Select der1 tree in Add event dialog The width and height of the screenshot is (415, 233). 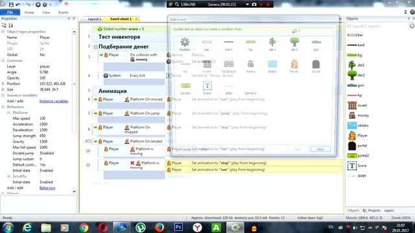272,44
